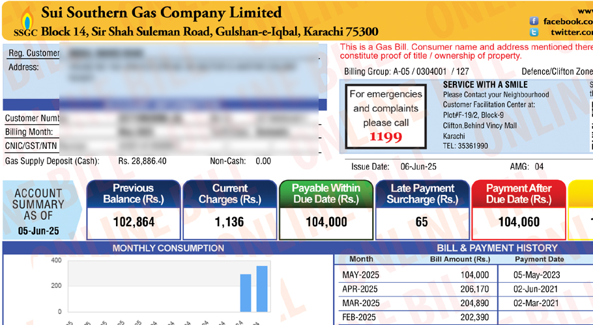
Task: Click the MONTHLY CONSUMPTION section header
Action: [168, 248]
